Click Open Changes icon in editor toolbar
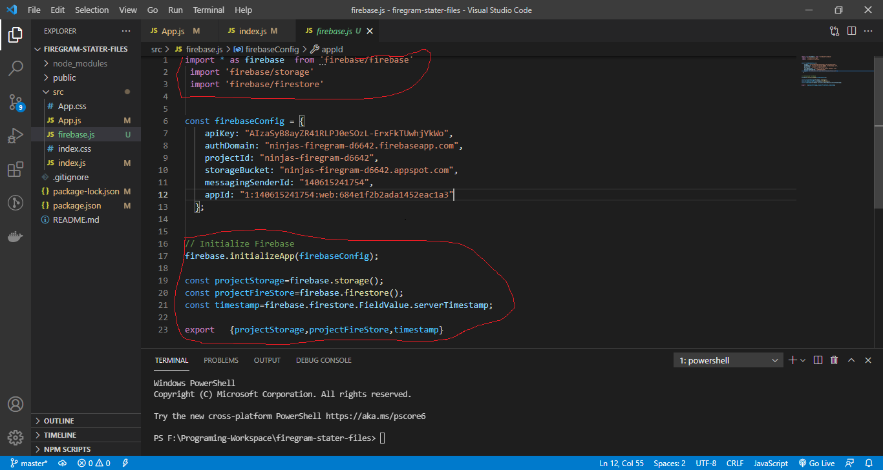The width and height of the screenshot is (883, 470). (x=835, y=31)
